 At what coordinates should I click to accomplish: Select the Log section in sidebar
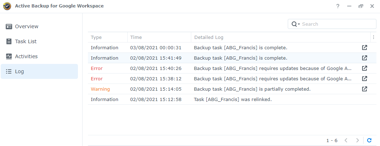coord(40,71)
